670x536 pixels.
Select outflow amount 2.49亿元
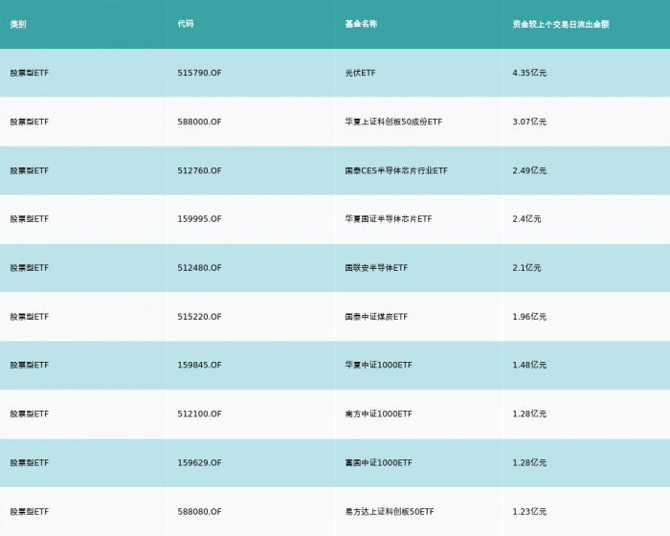point(529,170)
